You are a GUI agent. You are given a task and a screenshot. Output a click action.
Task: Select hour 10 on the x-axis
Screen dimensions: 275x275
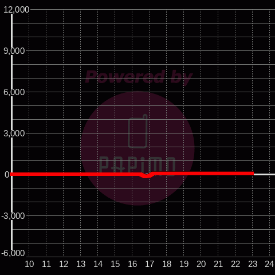[29, 264]
